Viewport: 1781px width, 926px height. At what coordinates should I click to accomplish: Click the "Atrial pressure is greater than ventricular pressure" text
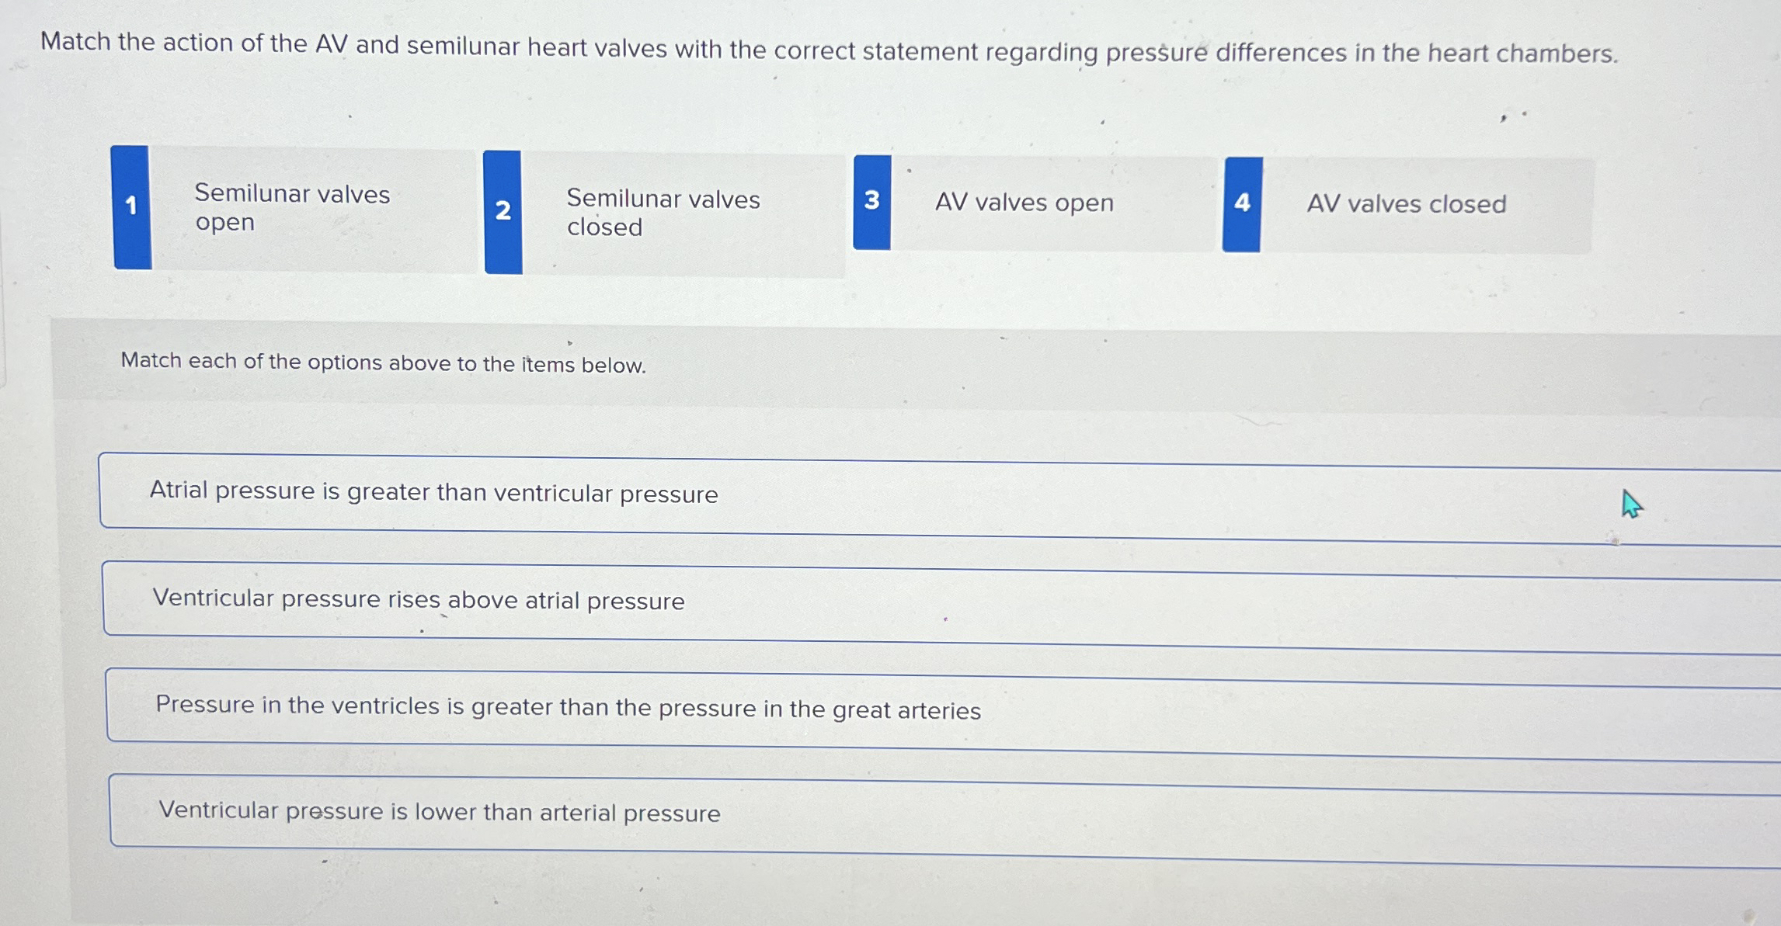click(433, 492)
